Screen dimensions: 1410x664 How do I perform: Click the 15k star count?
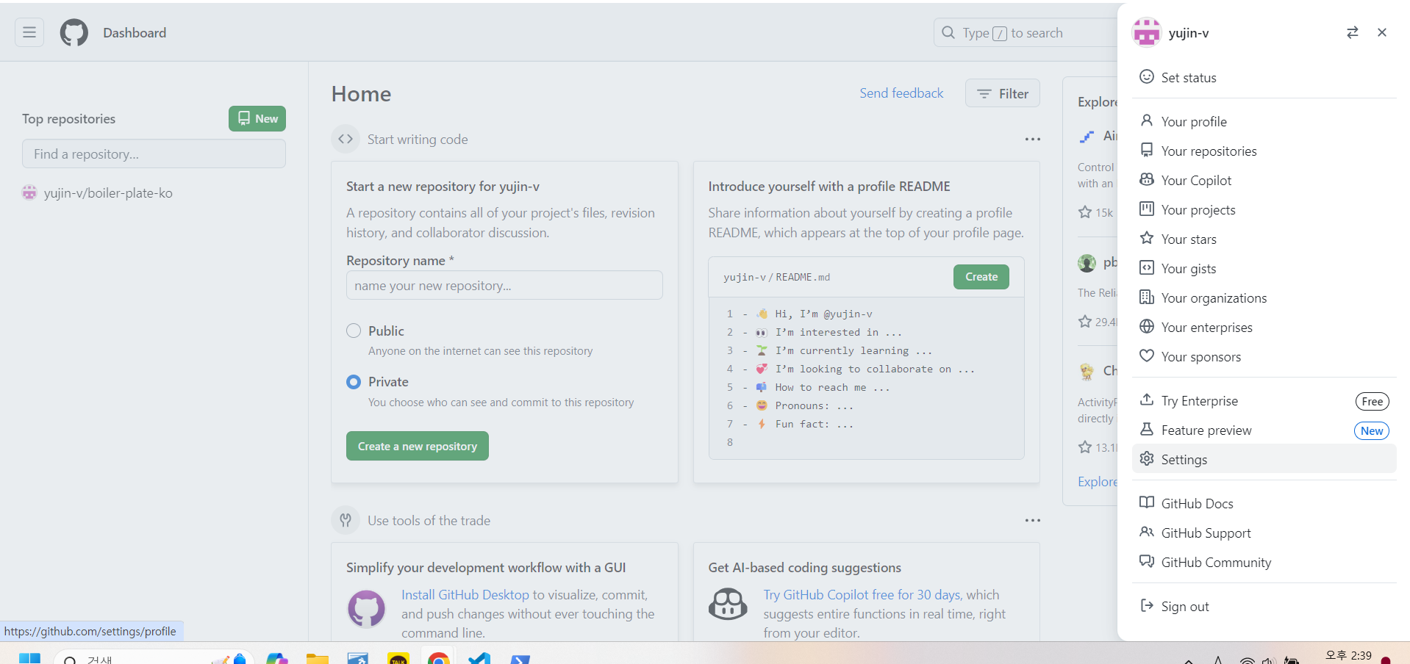(1104, 212)
